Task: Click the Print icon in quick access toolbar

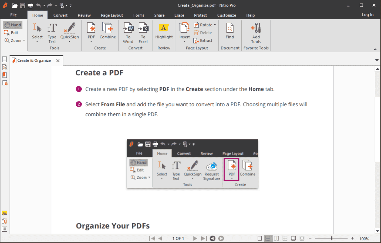Action: (30, 5)
